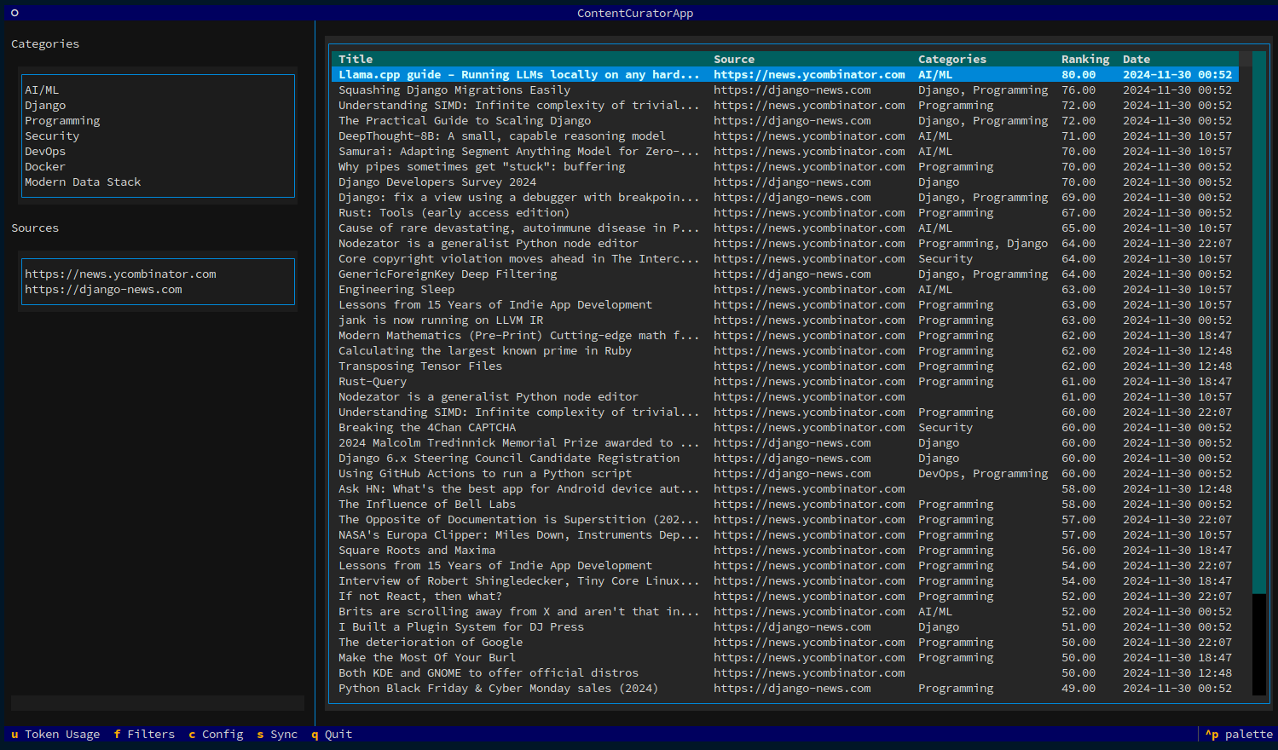Click the Date column header
Viewport: 1278px width, 750px height.
pyautogui.click(x=1136, y=59)
